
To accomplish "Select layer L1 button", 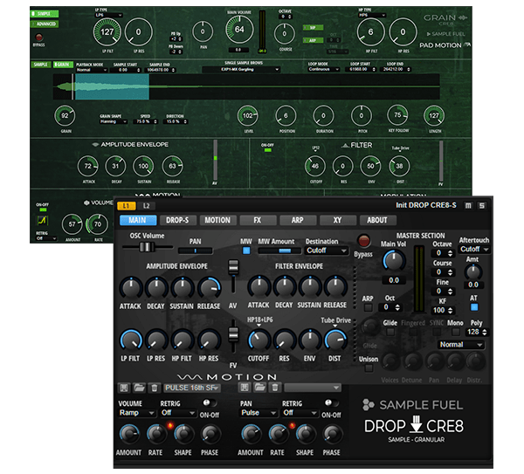I will [126, 206].
